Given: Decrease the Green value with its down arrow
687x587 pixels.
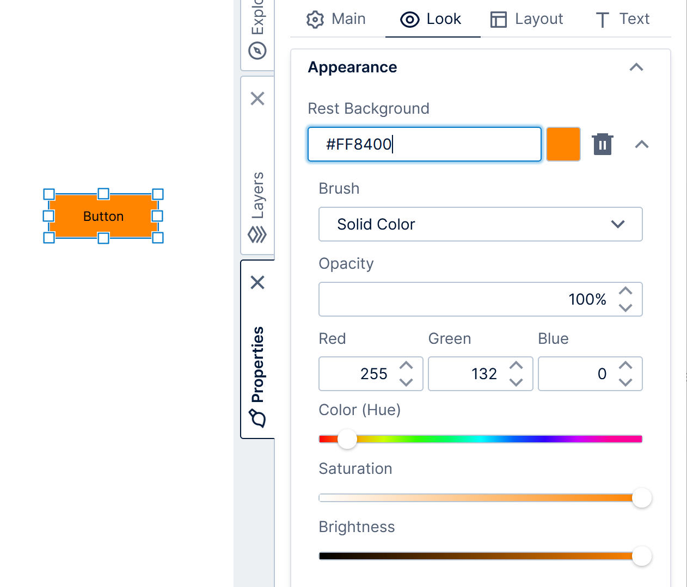Looking at the screenshot, I should pos(516,382).
